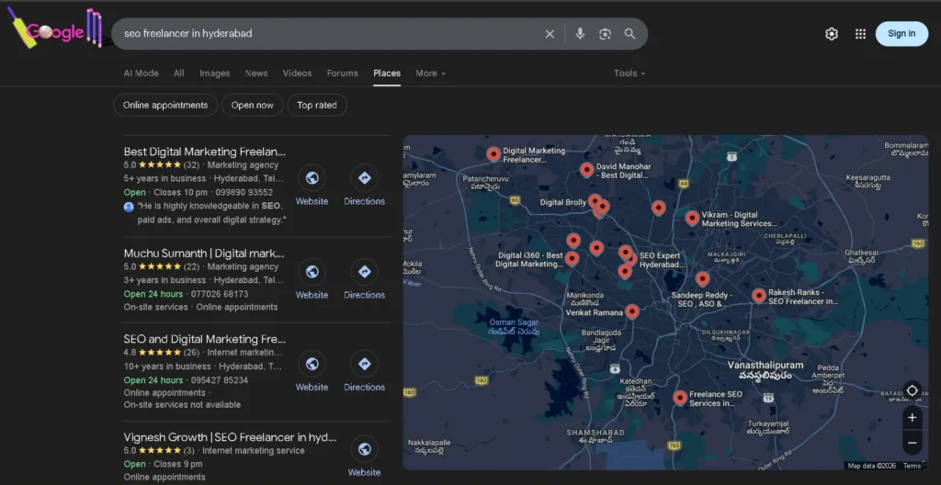Switch to the All results tab
941x485 pixels.
(x=179, y=73)
